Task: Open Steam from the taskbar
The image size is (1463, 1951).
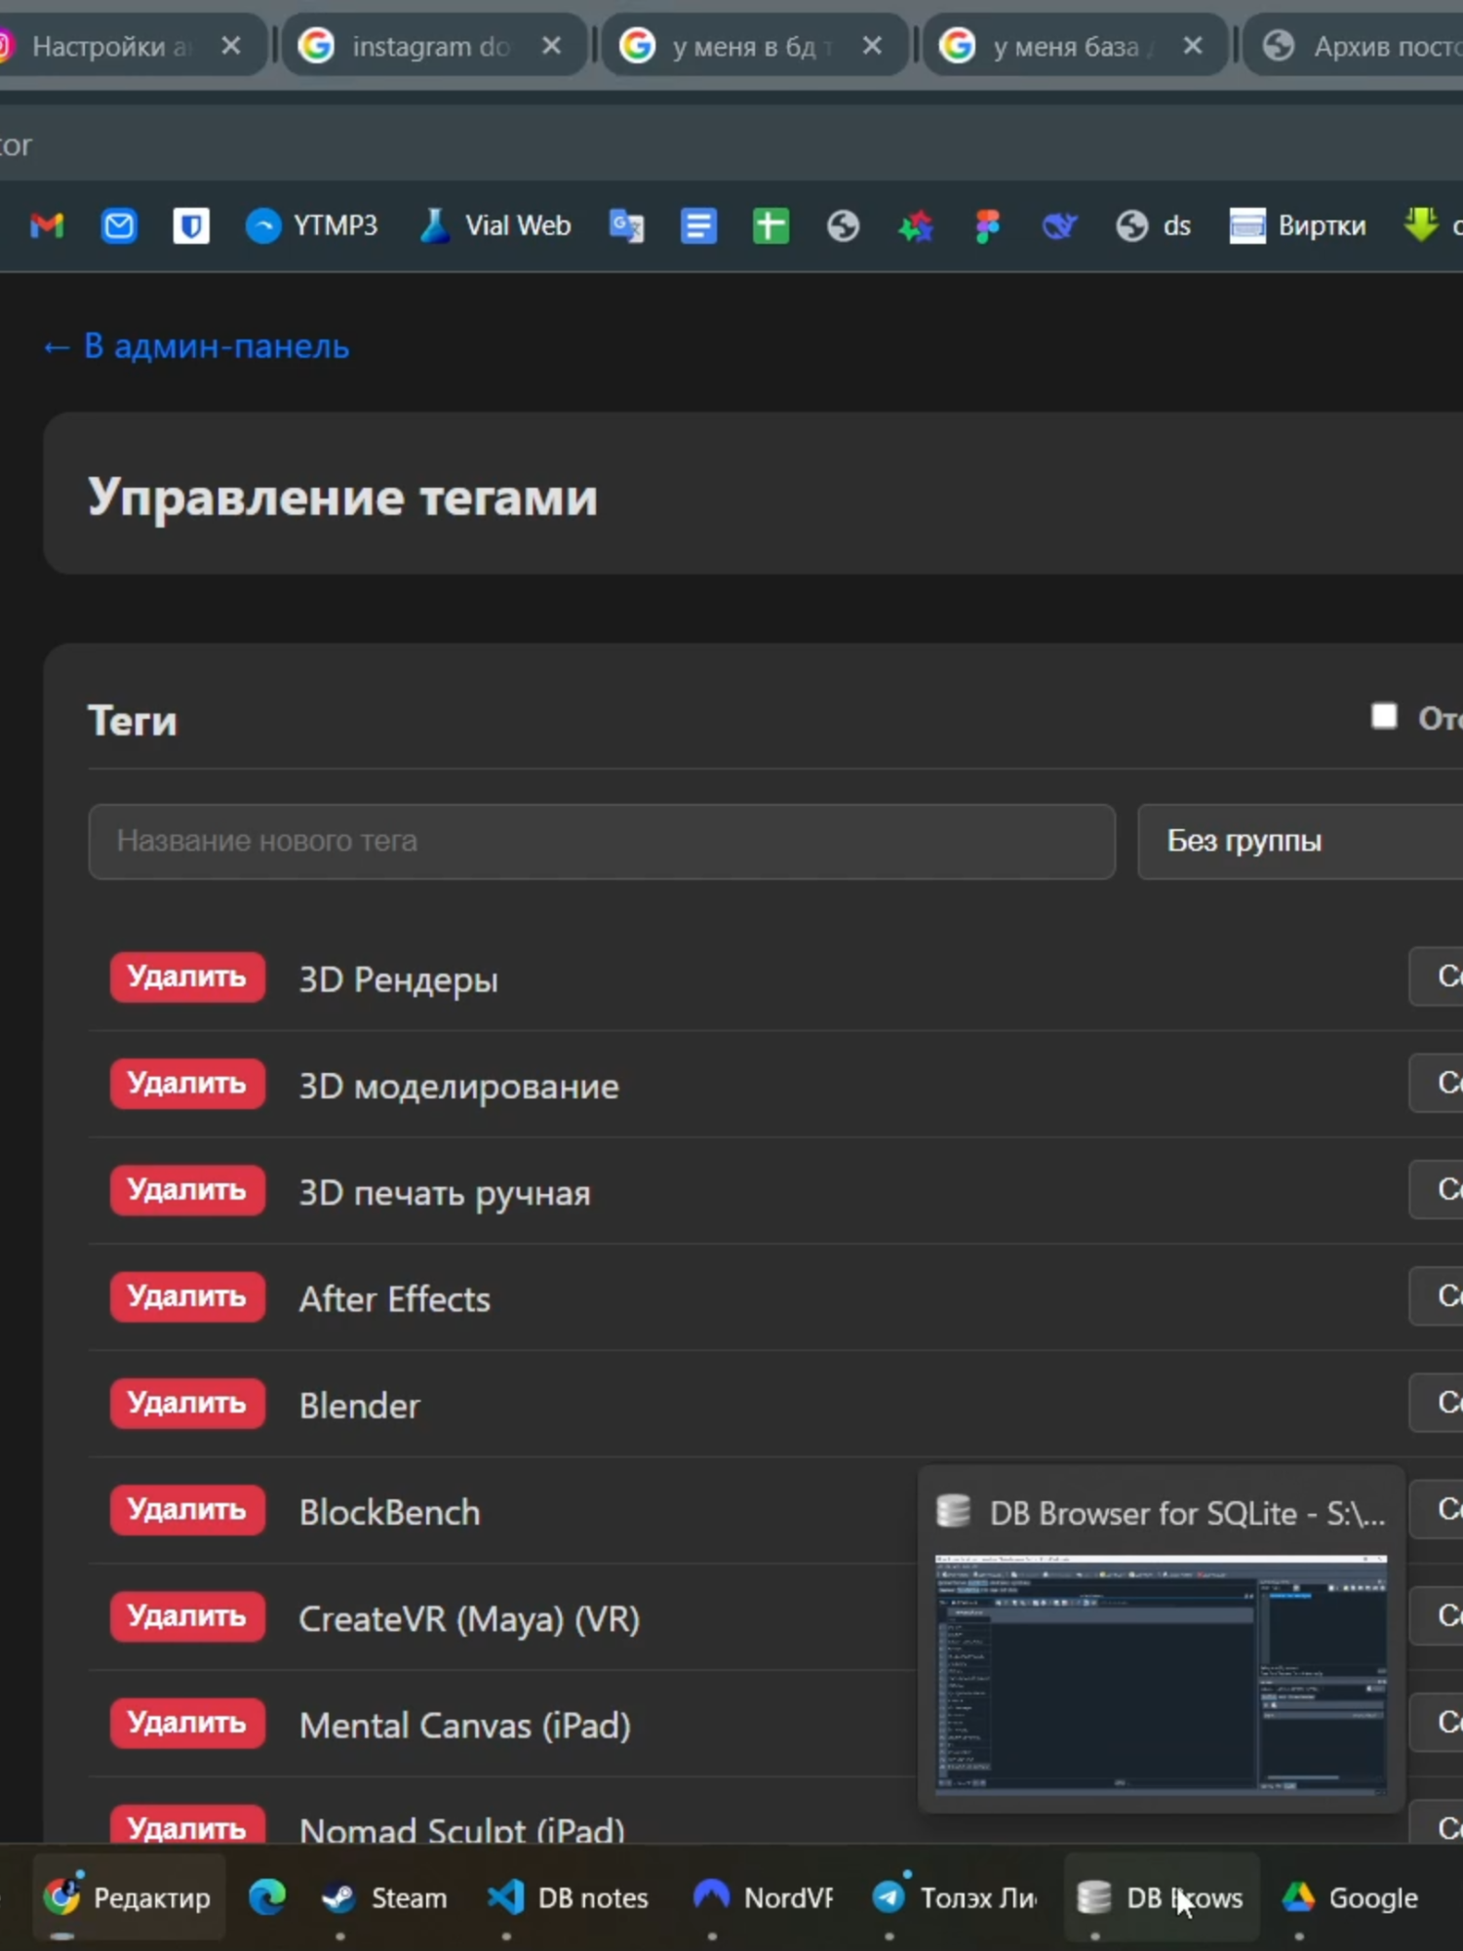Action: pyautogui.click(x=385, y=1897)
